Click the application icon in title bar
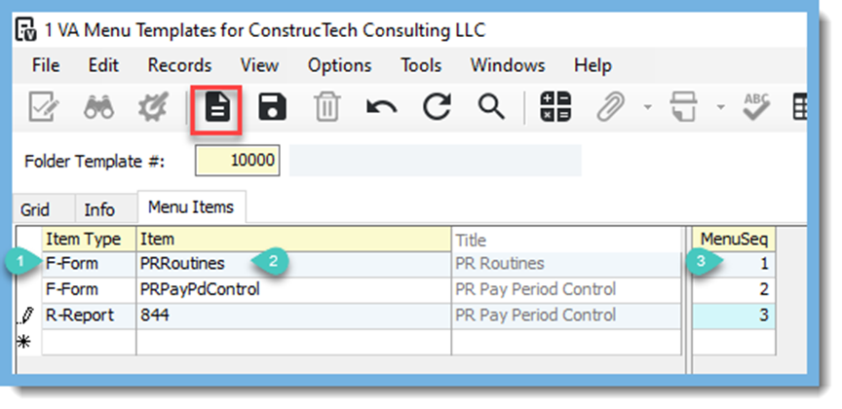842x409 pixels. coord(26,29)
